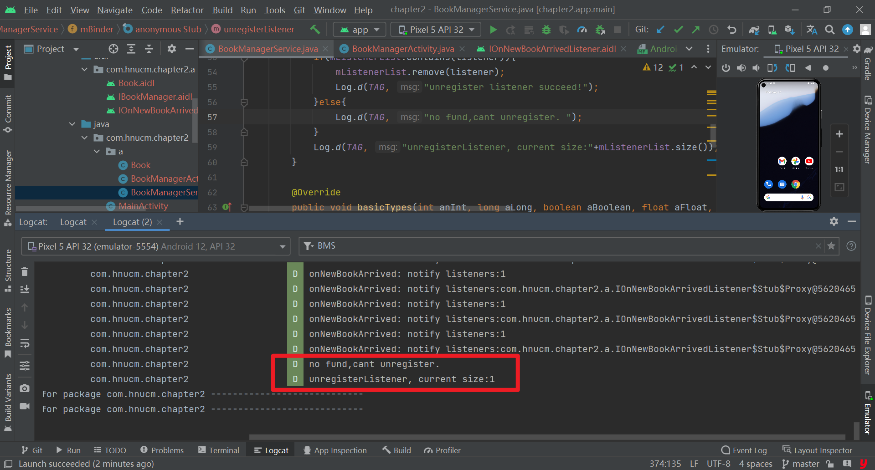Click emulator volume up icon

(741, 68)
